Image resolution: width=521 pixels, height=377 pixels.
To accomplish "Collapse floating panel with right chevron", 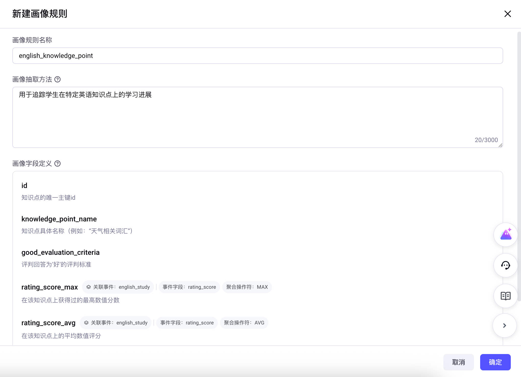I will [x=504, y=325].
